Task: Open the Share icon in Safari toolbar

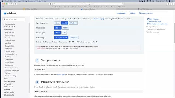Action: click(x=168, y=4)
